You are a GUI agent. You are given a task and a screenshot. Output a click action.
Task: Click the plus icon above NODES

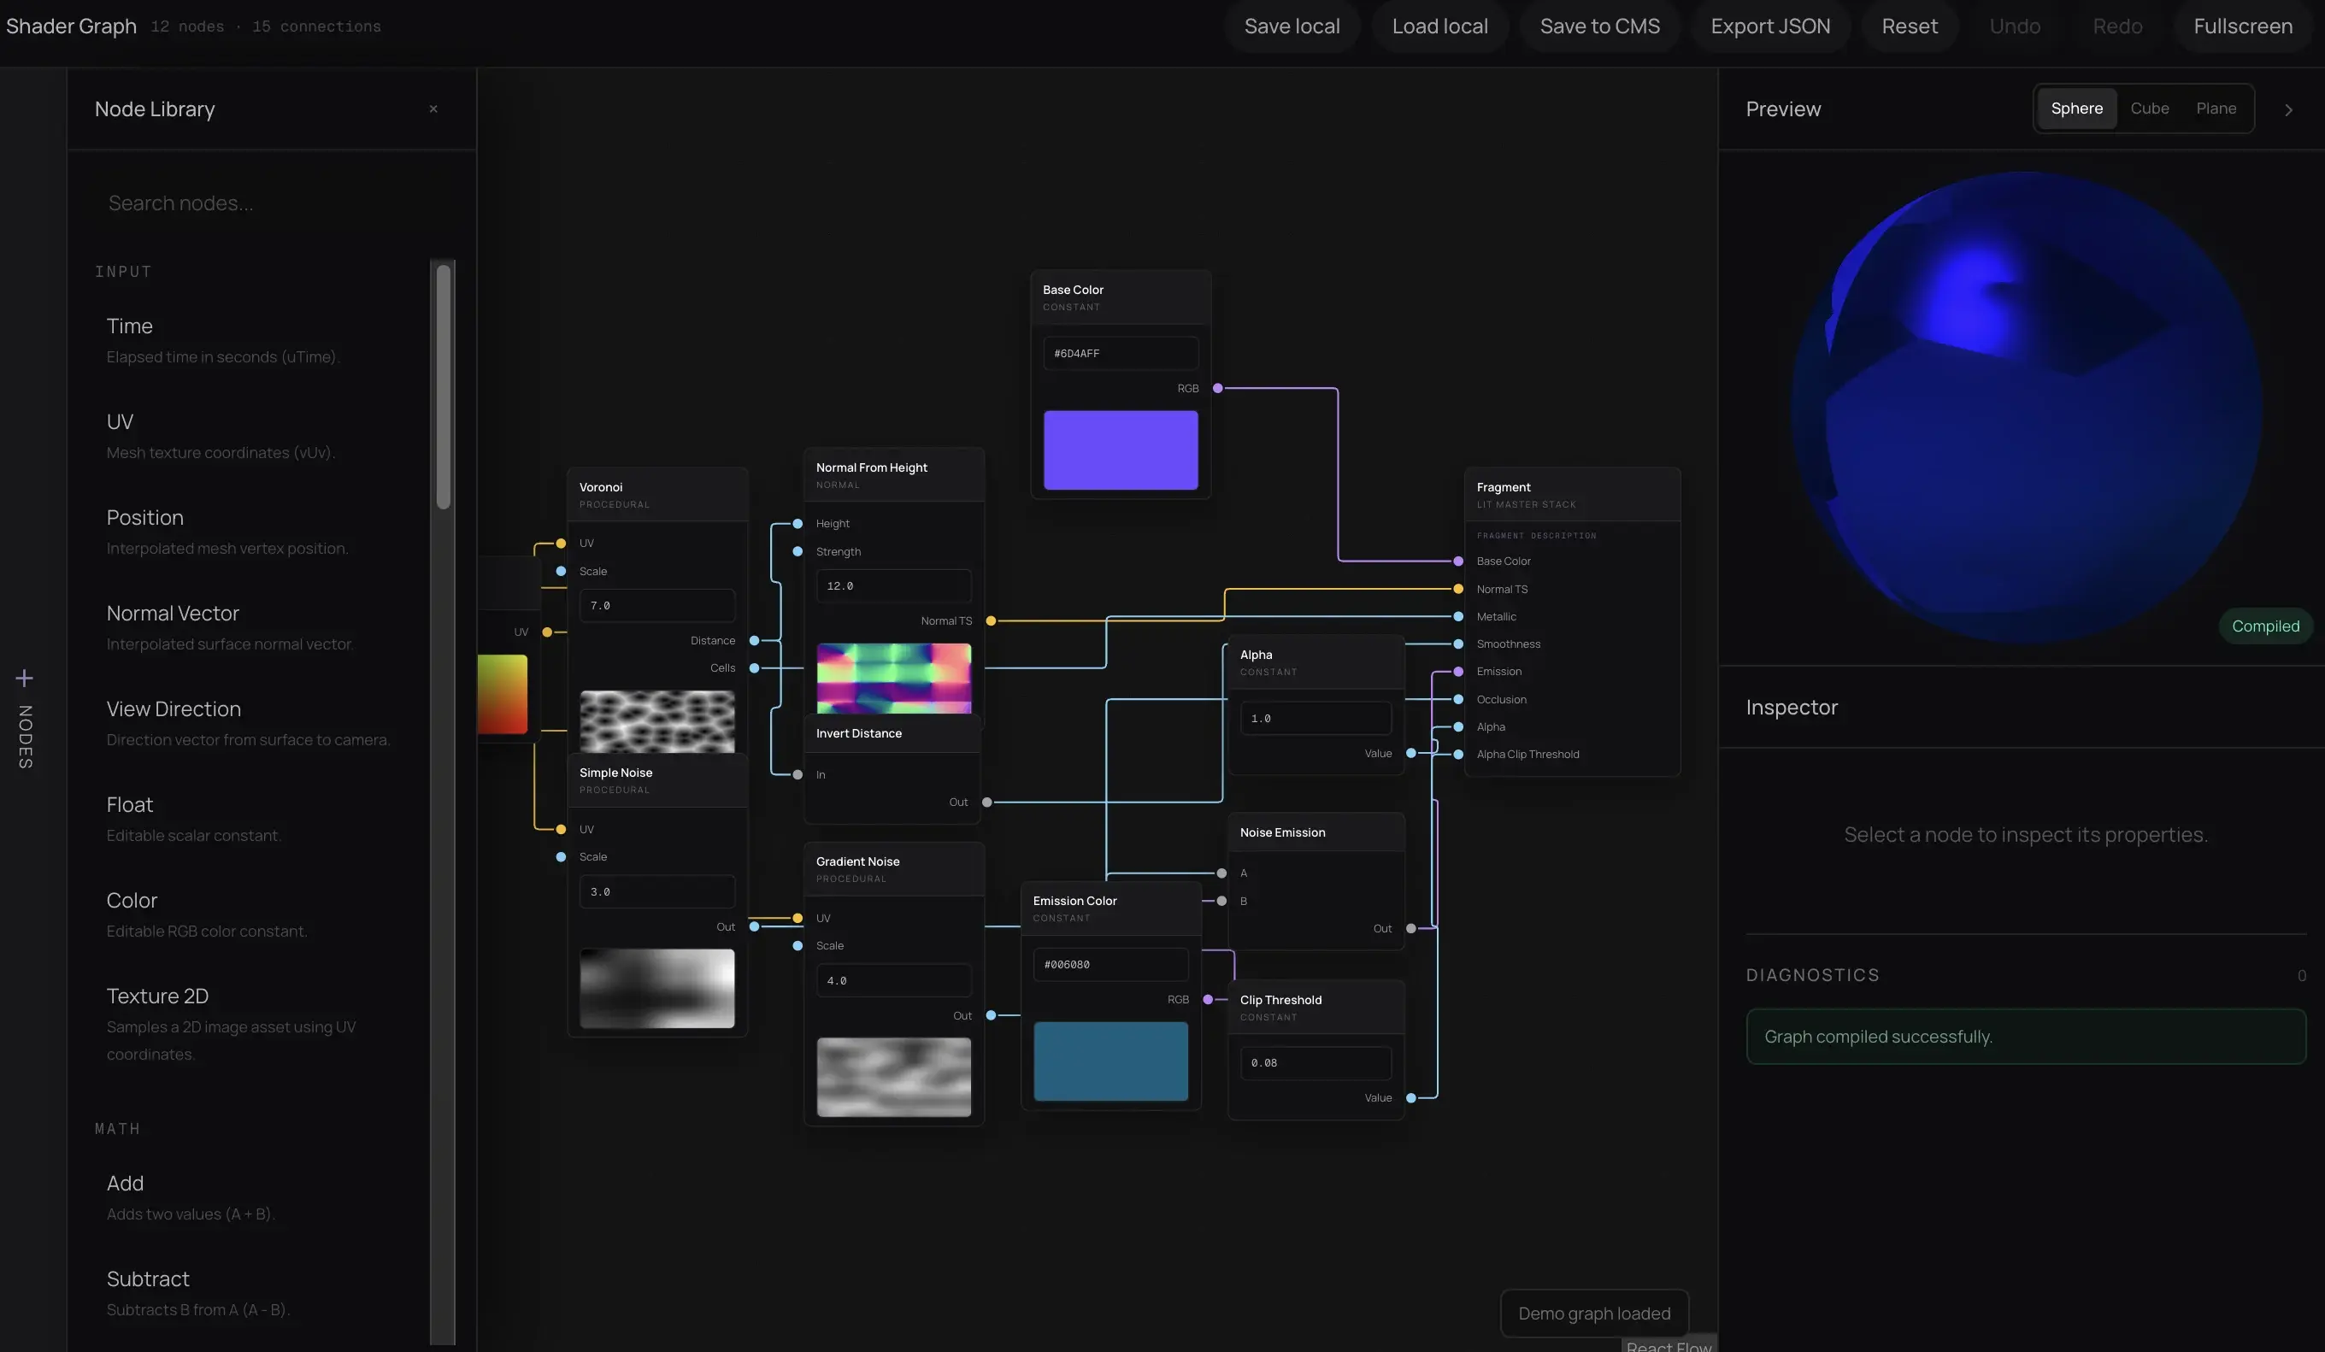(25, 679)
